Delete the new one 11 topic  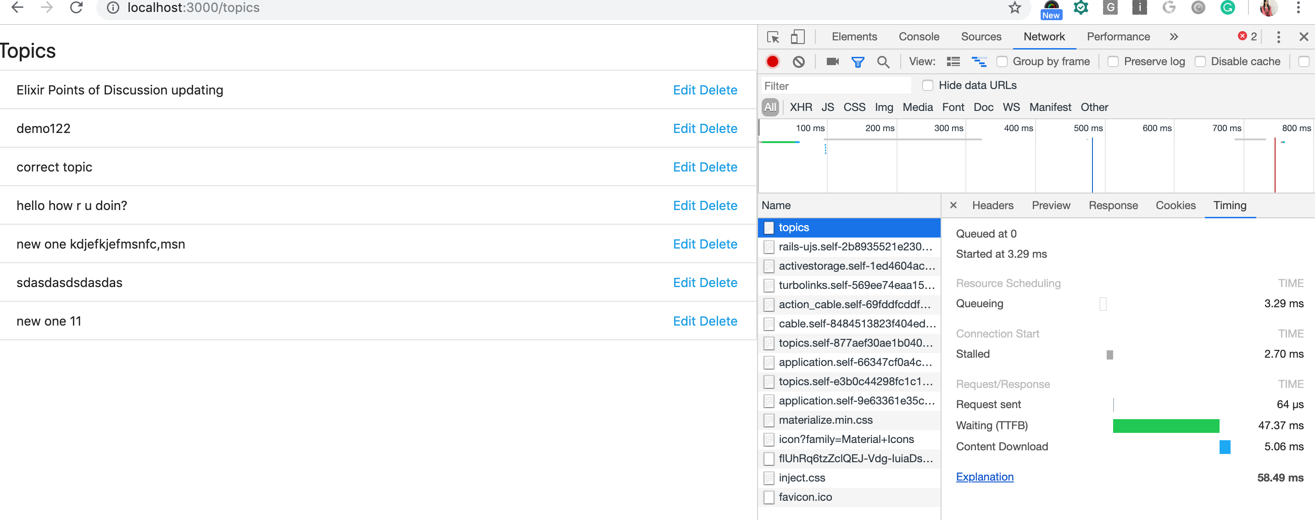click(x=718, y=321)
